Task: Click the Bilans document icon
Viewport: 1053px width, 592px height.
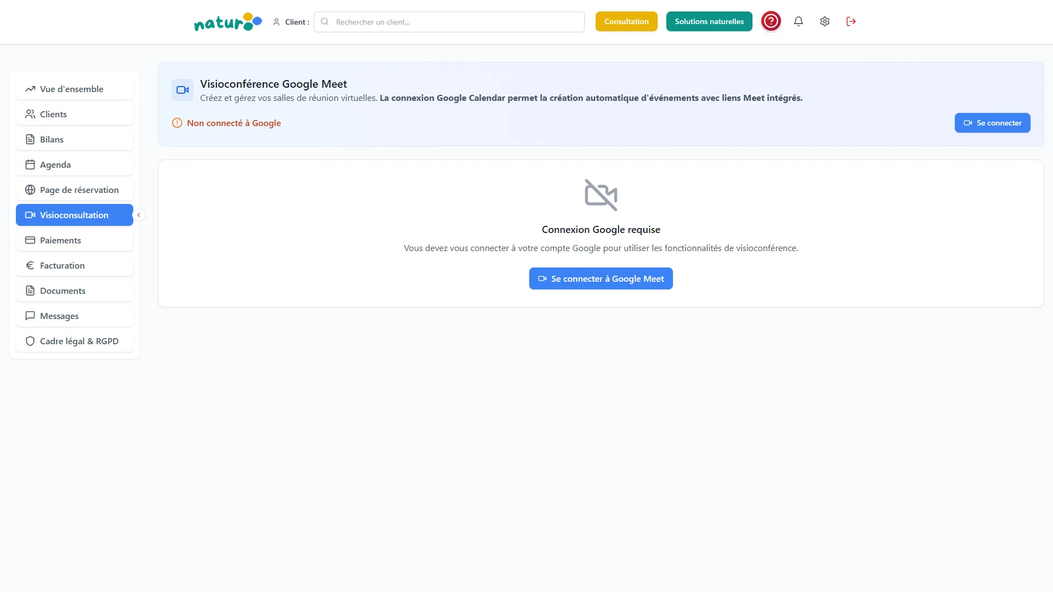Action: tap(30, 139)
